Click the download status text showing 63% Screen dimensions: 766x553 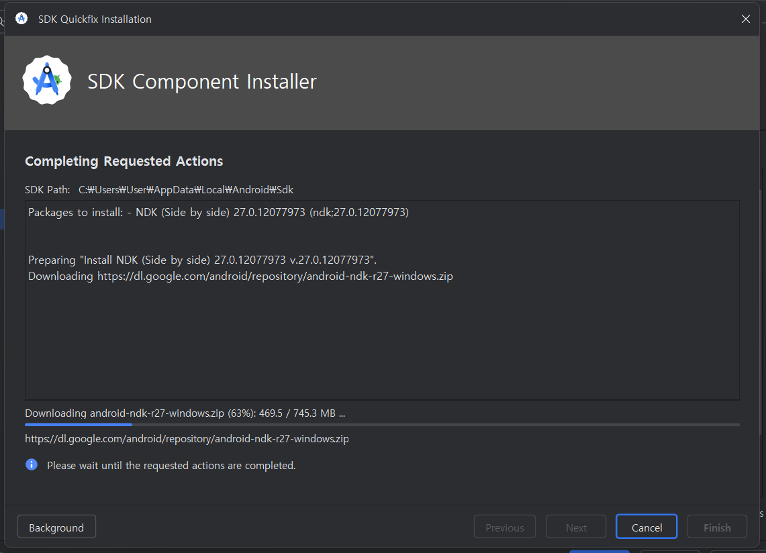coord(185,413)
